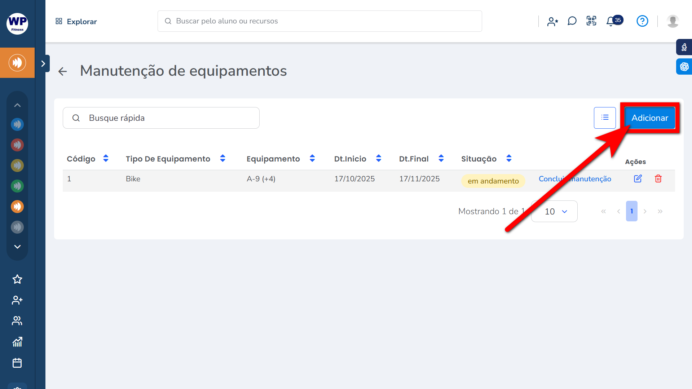
Task: Open the reports chart icon in sidebar
Action: click(17, 342)
